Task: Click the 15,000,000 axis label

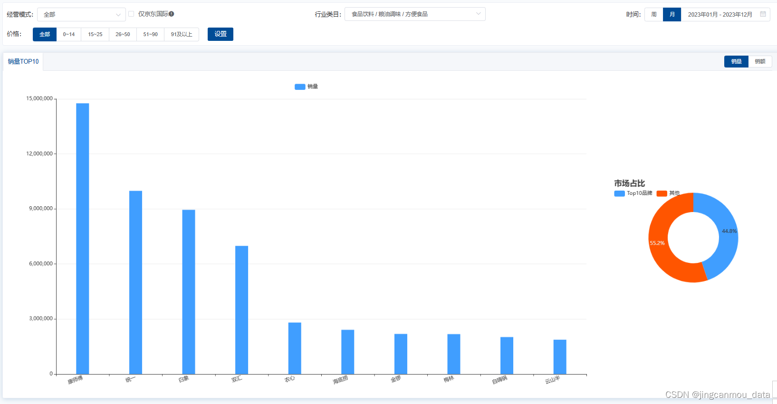Action: tap(39, 98)
